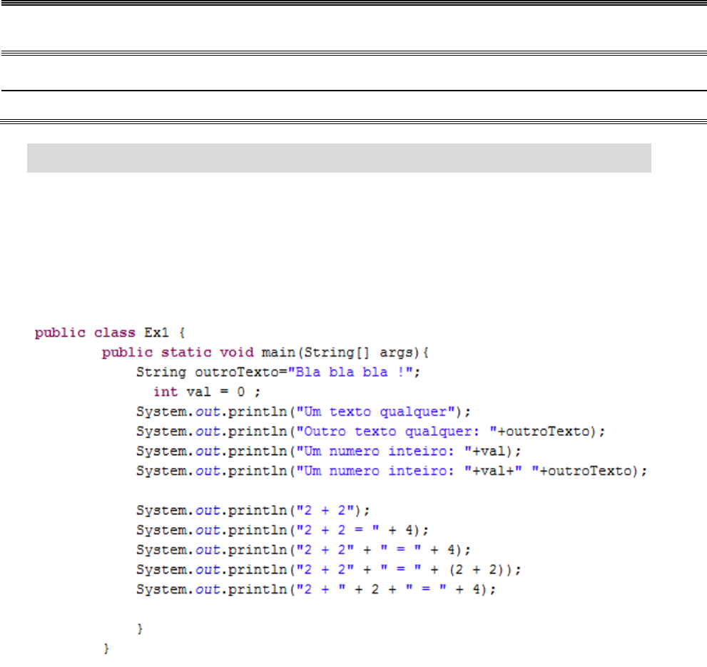The image size is (707, 667).
Task: Click the empty gray bar above the code
Action: click(339, 158)
